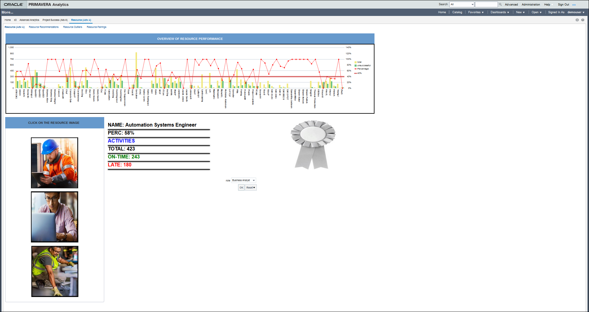Open dashboard page options gear icon
The image size is (589, 312).
577,20
